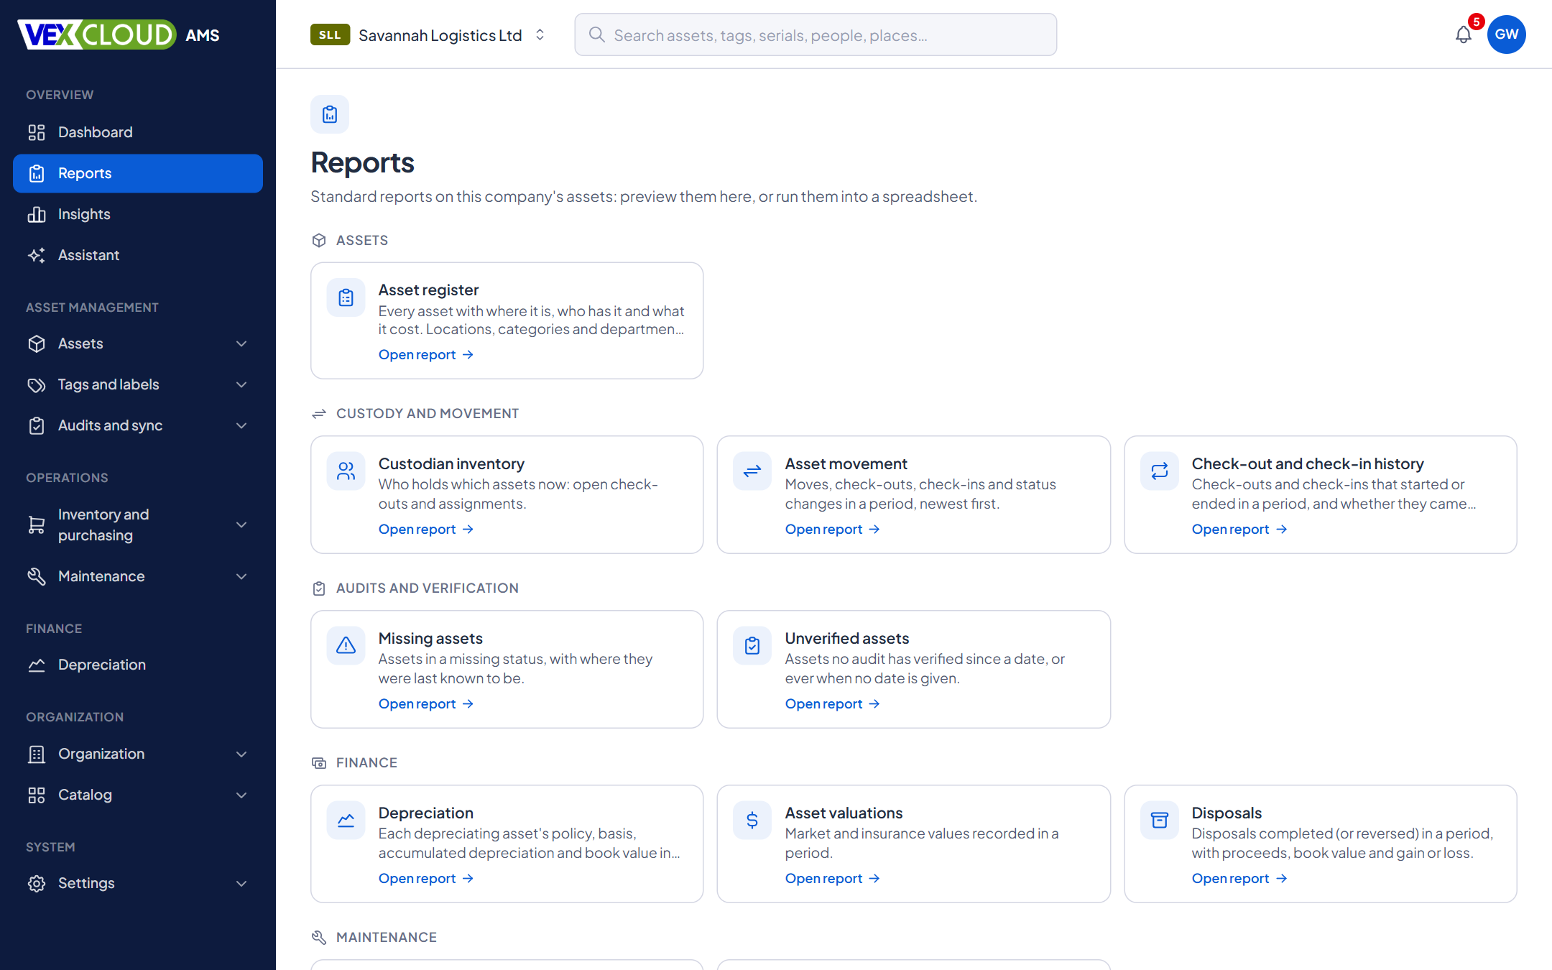Click the Tags and labels tag icon
The image size is (1552, 970).
tap(37, 384)
